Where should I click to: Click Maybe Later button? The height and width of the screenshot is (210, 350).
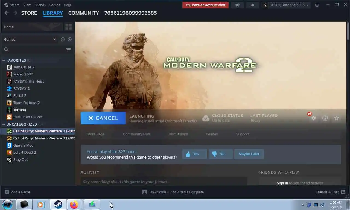click(x=249, y=154)
